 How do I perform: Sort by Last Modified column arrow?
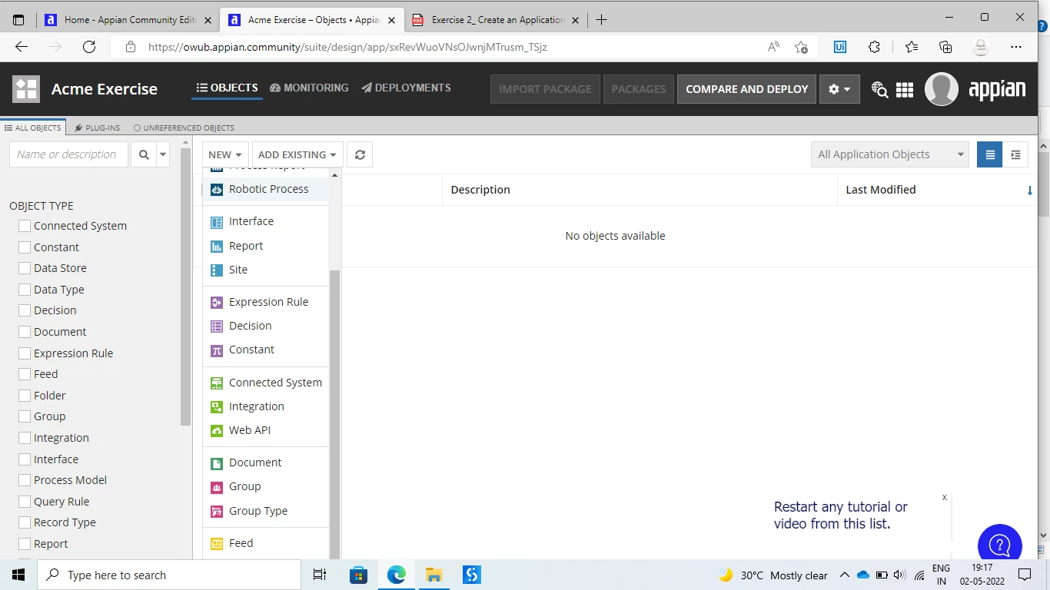coord(1030,191)
